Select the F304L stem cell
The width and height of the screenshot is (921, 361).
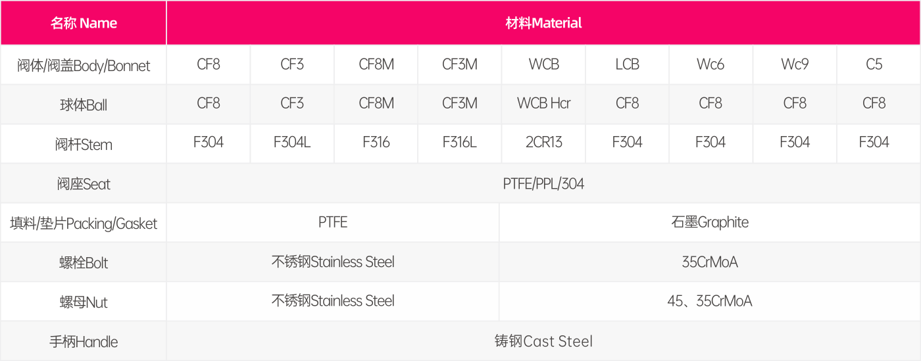point(292,143)
